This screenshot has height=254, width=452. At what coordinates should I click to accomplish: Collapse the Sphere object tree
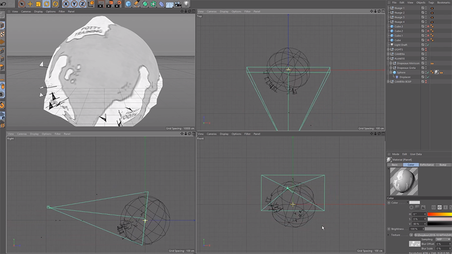tap(391, 73)
